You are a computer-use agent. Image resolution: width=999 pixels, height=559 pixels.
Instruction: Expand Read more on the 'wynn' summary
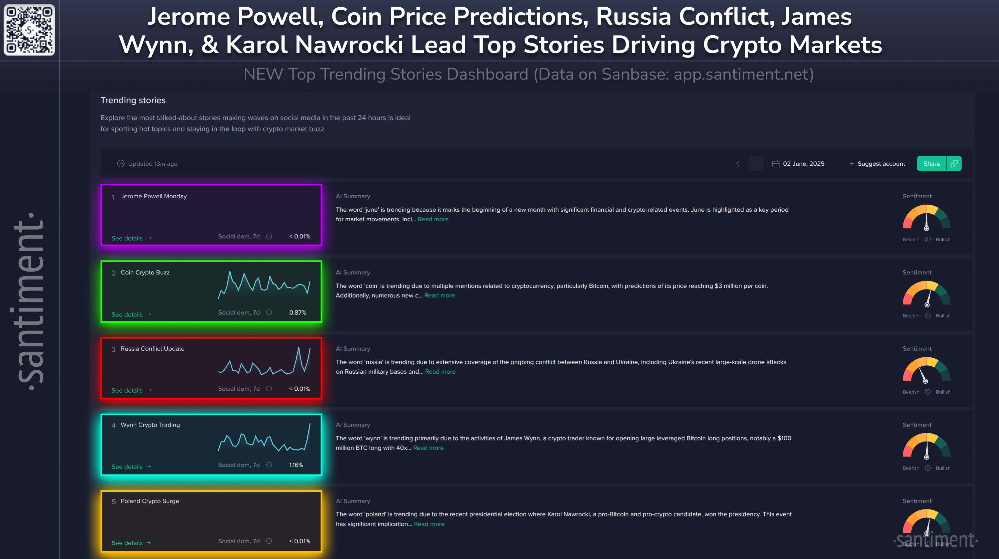pyautogui.click(x=428, y=448)
